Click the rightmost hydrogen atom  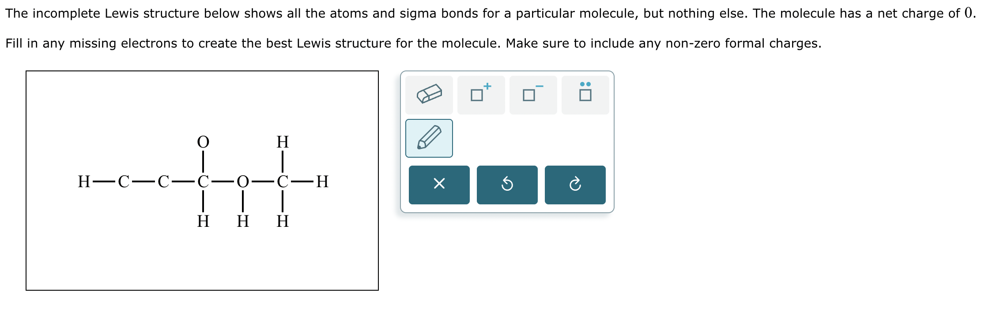point(322,181)
